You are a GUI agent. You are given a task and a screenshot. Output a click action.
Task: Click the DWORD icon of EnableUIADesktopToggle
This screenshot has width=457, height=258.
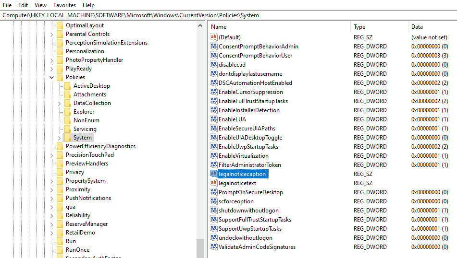pos(214,137)
